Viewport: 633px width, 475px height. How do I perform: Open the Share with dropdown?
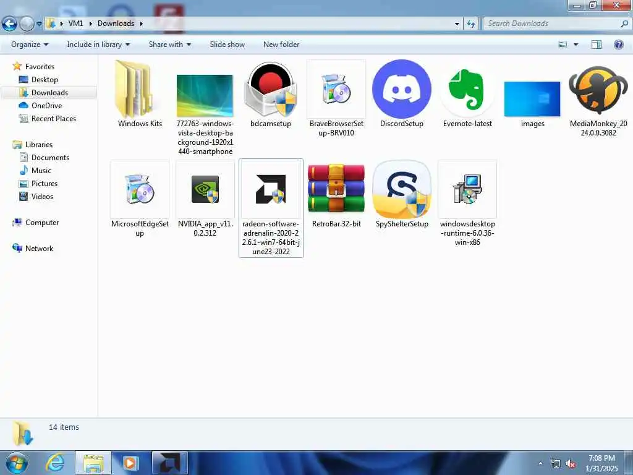coord(169,45)
